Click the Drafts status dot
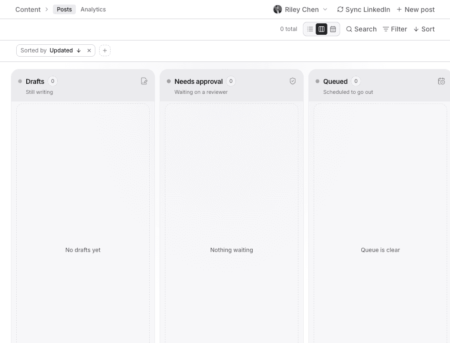 20,81
